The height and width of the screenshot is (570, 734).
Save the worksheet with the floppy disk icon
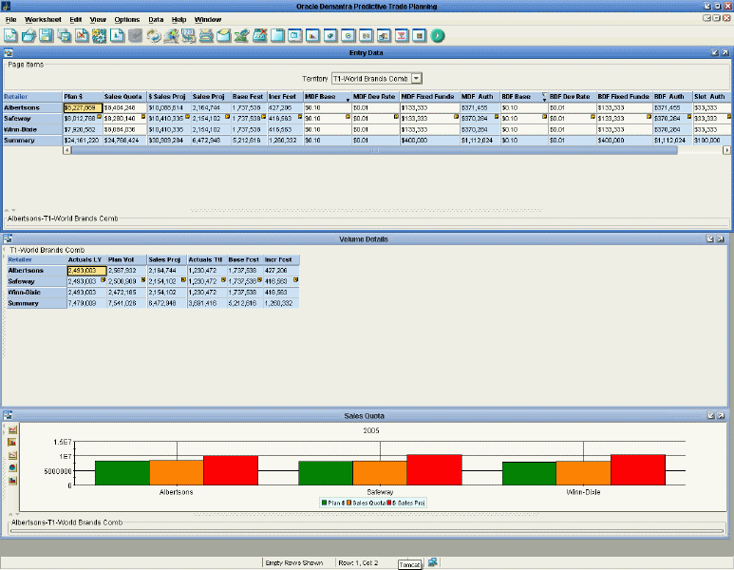click(46, 35)
